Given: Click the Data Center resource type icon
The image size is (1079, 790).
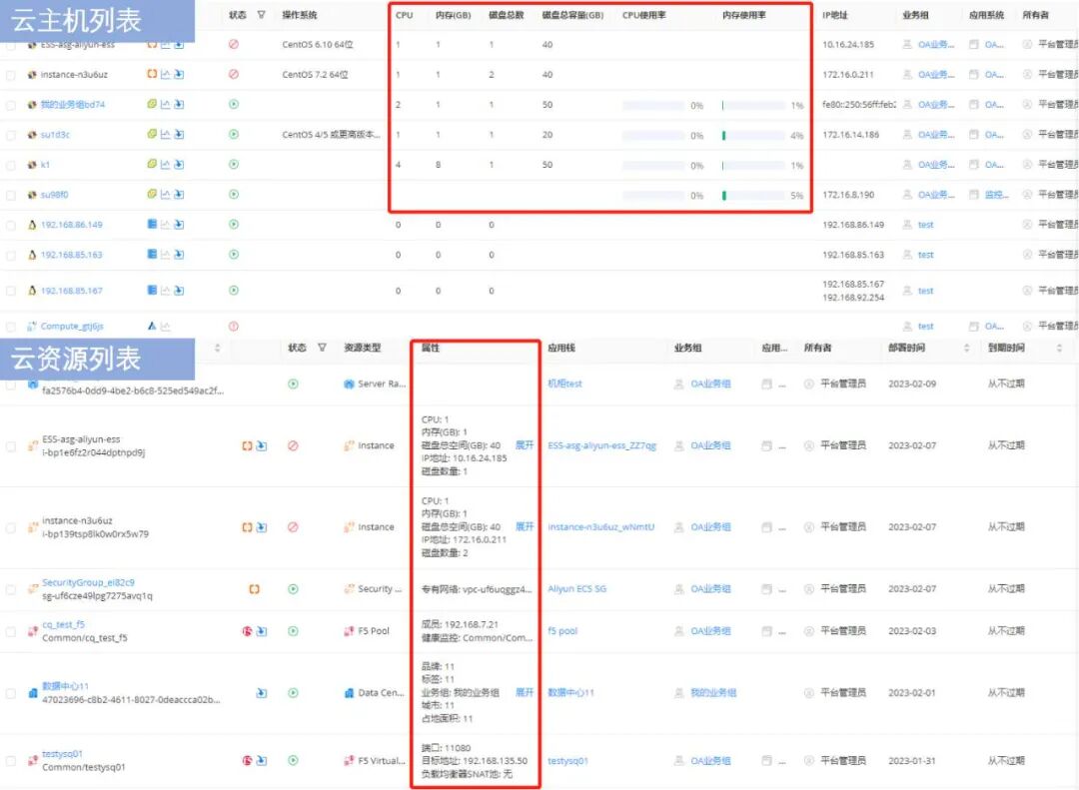Looking at the screenshot, I should coord(349,693).
